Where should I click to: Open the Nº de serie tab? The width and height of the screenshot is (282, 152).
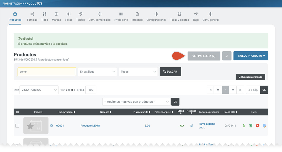121,17
